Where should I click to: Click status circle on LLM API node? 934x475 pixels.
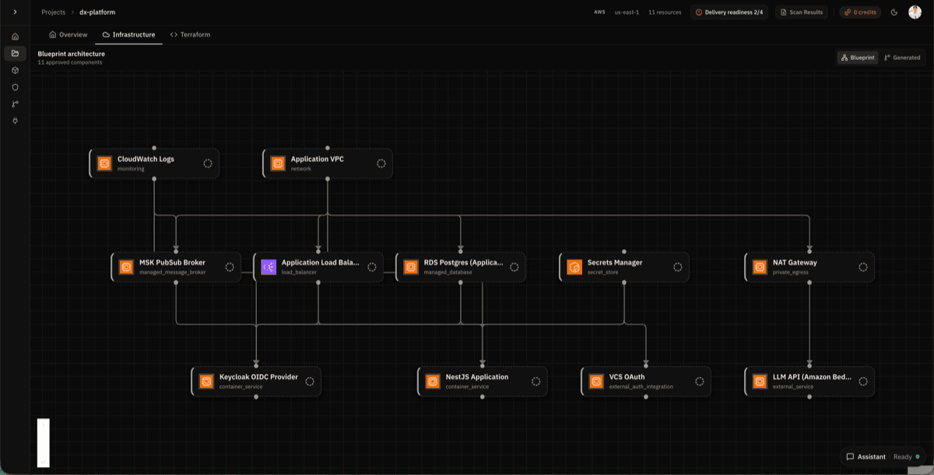[863, 382]
